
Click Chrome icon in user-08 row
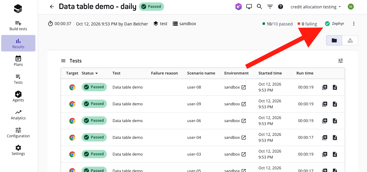point(72,87)
